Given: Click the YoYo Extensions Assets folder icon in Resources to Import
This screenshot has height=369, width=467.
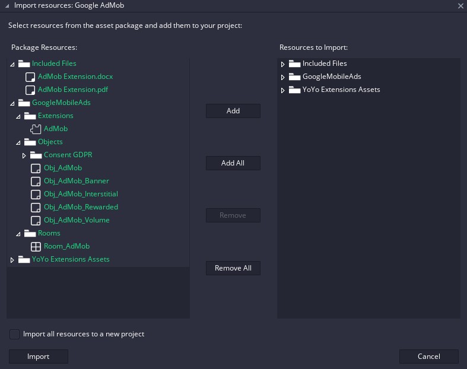Looking at the screenshot, I should point(294,90).
